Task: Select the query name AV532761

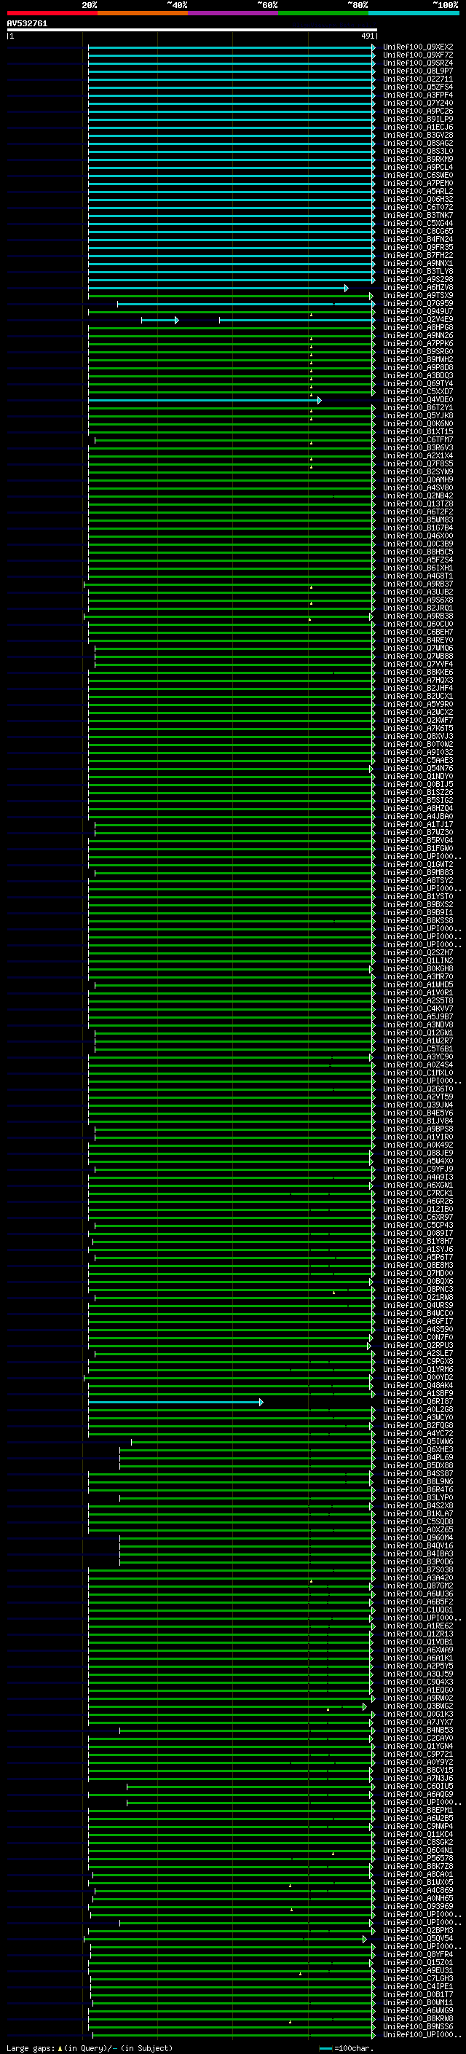Action: pos(27,24)
